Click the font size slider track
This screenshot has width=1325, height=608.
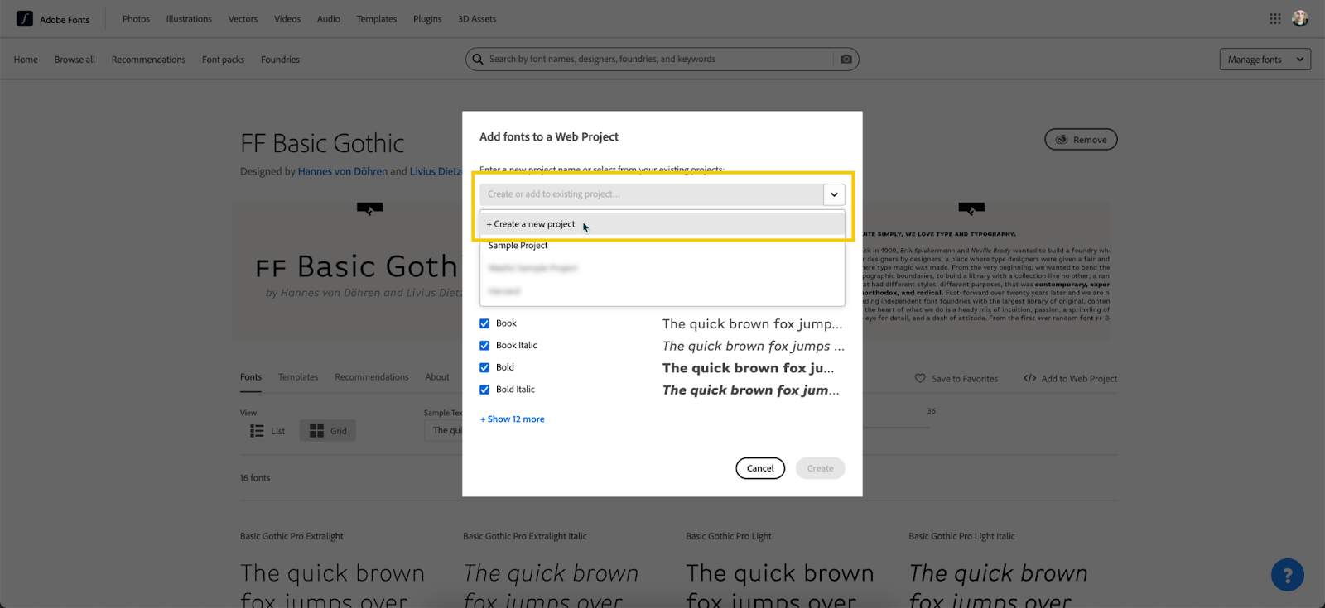(894, 427)
